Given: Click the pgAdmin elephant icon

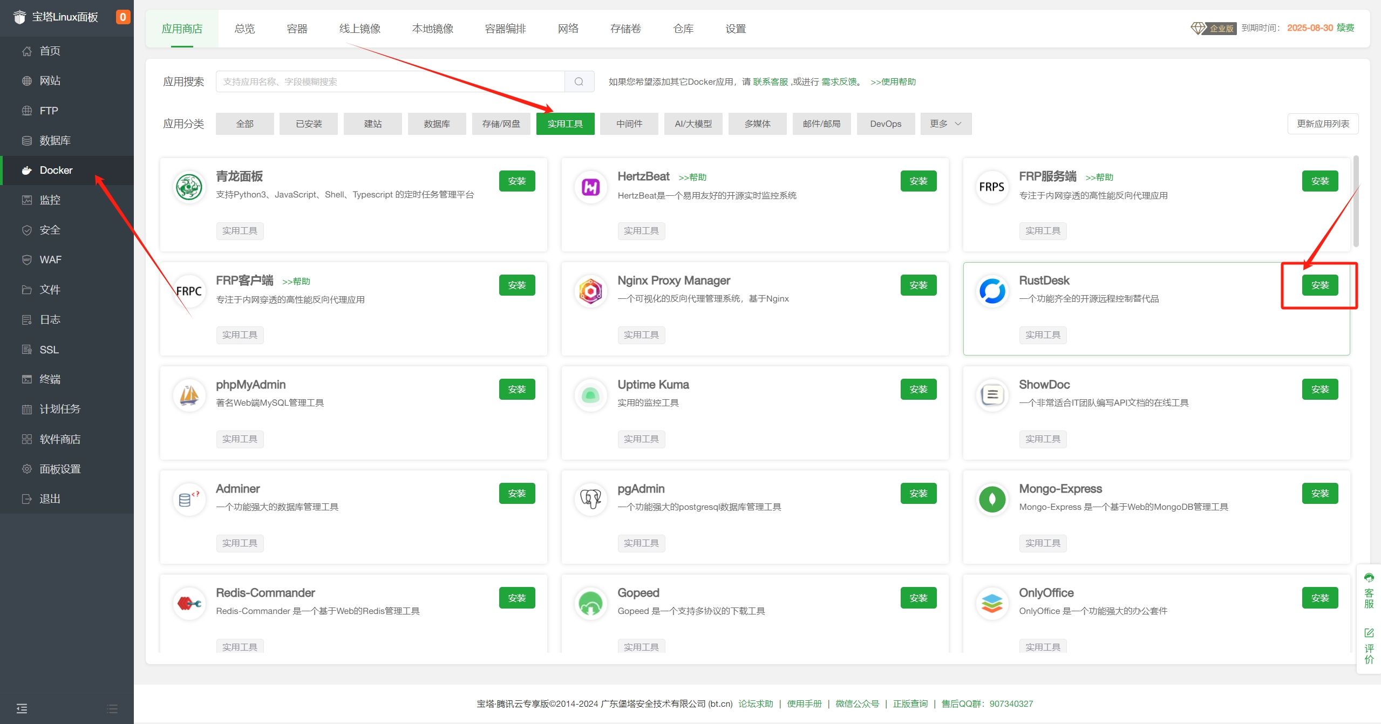Looking at the screenshot, I should point(590,500).
